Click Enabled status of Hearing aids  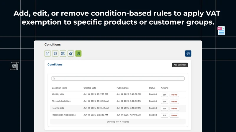[x=153, y=108]
